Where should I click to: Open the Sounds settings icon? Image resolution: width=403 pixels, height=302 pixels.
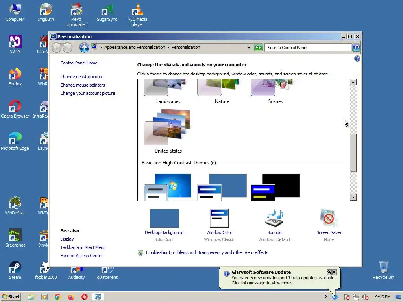(274, 218)
